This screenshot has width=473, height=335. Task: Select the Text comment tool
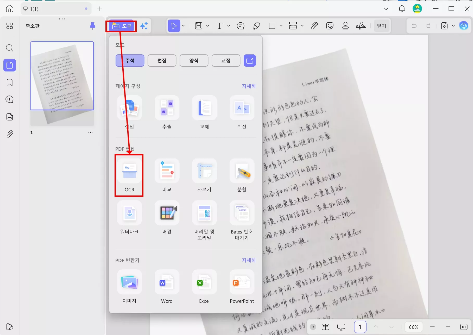(x=219, y=26)
